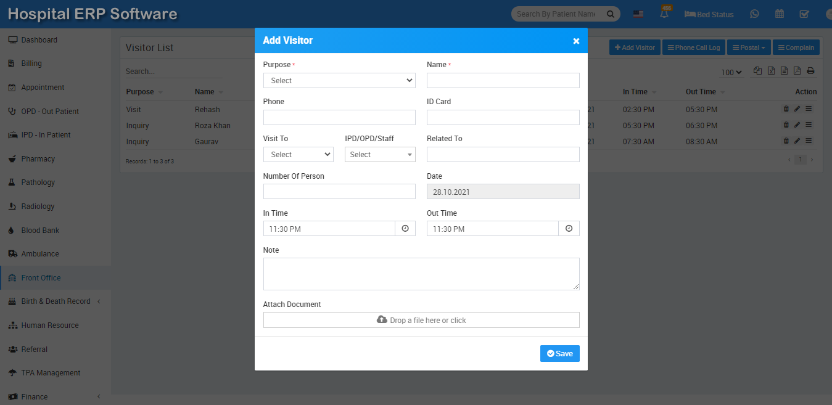Viewport: 832px width, 405px height.
Task: Click the In Time clock icon
Action: click(x=405, y=229)
